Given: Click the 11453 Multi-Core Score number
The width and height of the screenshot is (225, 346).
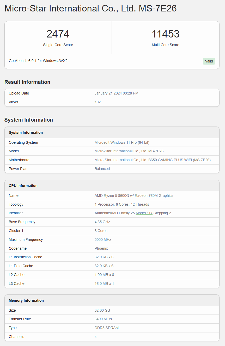Looking at the screenshot, I should (166, 34).
